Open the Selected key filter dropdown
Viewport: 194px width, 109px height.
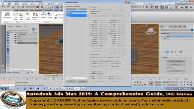(x=170, y=82)
